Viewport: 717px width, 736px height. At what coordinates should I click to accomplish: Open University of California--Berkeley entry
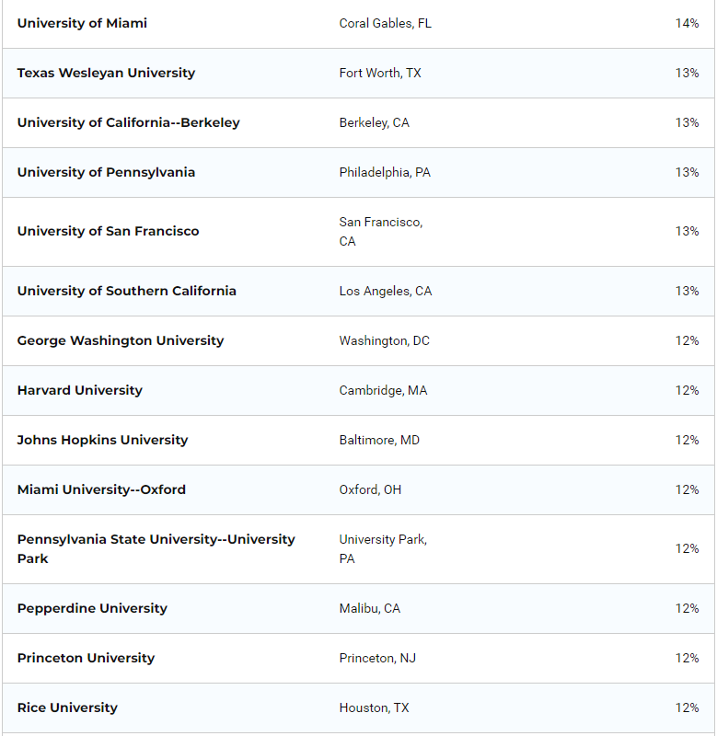(128, 122)
